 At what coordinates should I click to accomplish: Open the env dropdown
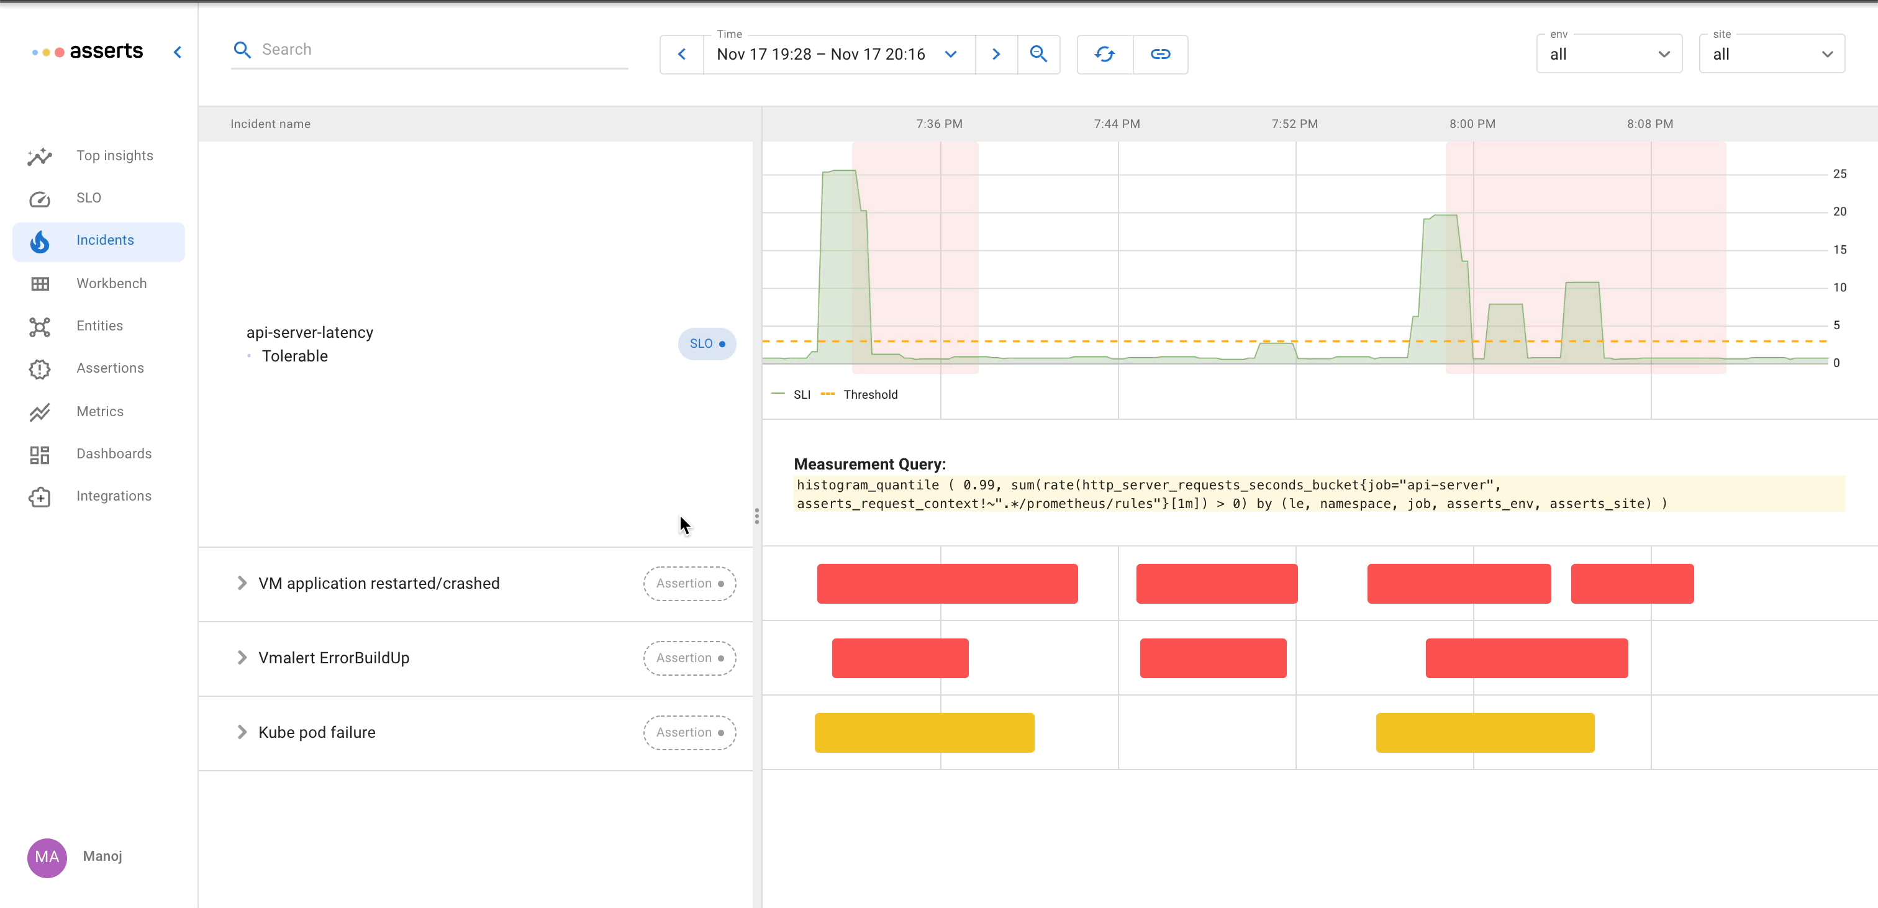coord(1608,55)
